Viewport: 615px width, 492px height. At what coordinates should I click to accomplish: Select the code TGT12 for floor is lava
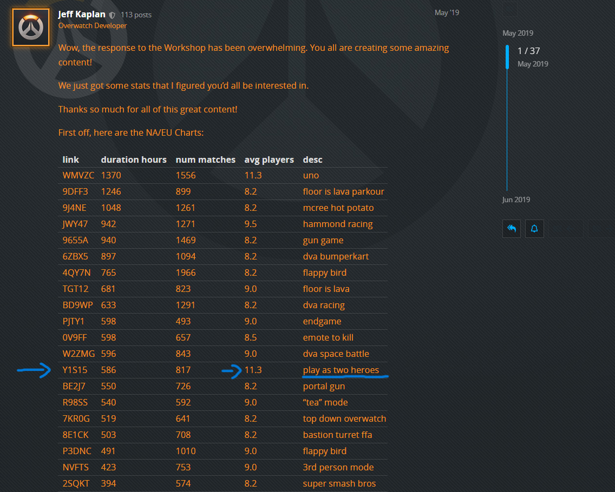click(x=76, y=289)
